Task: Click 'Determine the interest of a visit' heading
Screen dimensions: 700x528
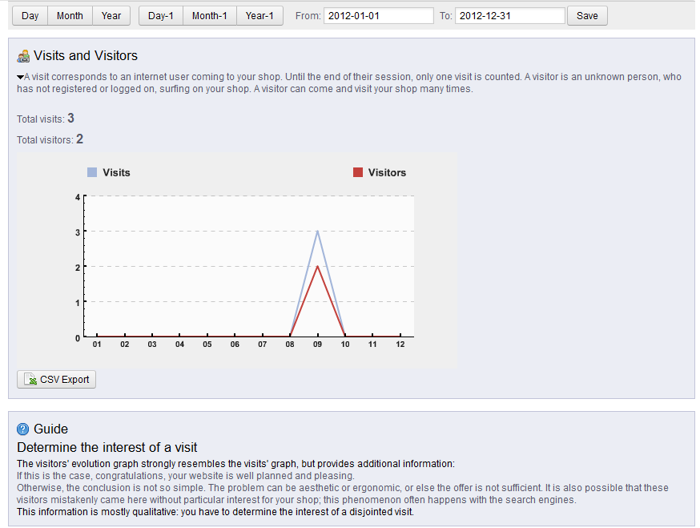Action: coord(107,448)
